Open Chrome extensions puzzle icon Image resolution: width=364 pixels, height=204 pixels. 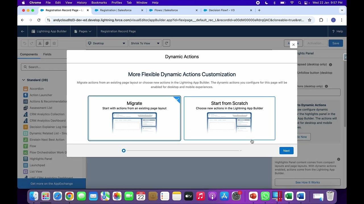coord(321,20)
